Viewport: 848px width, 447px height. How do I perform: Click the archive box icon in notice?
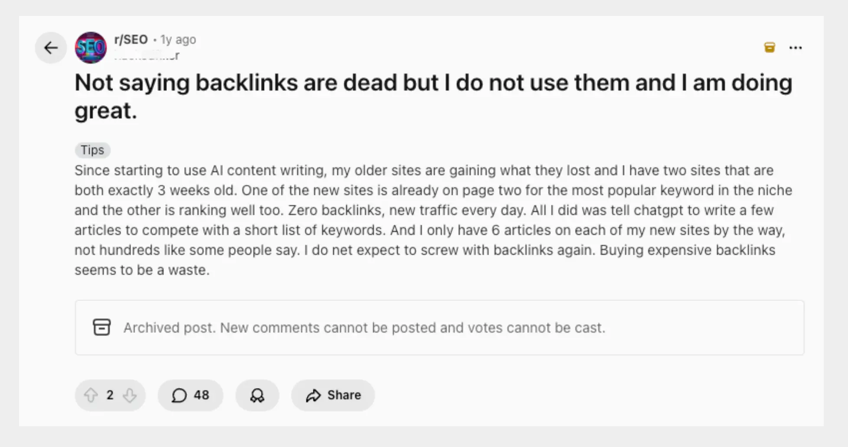tap(102, 327)
